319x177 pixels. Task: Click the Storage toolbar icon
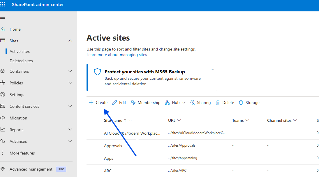tap(241, 103)
